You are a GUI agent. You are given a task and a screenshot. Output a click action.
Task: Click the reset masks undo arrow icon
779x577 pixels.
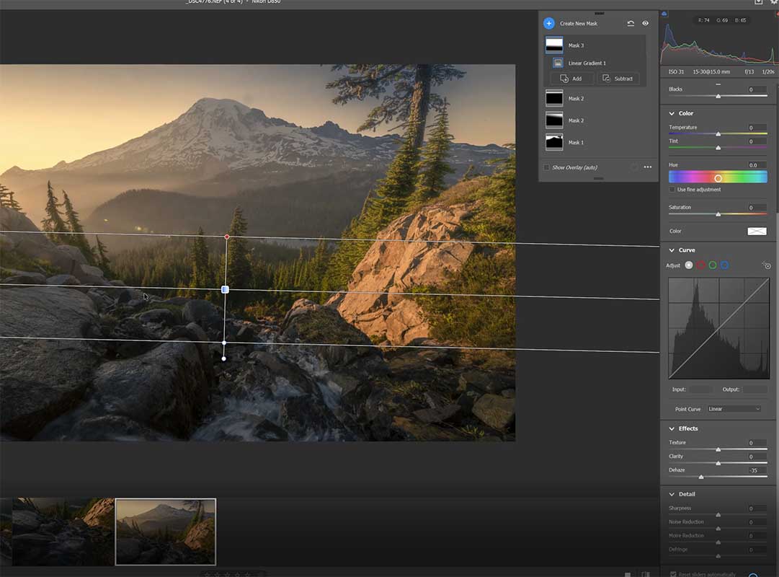631,23
